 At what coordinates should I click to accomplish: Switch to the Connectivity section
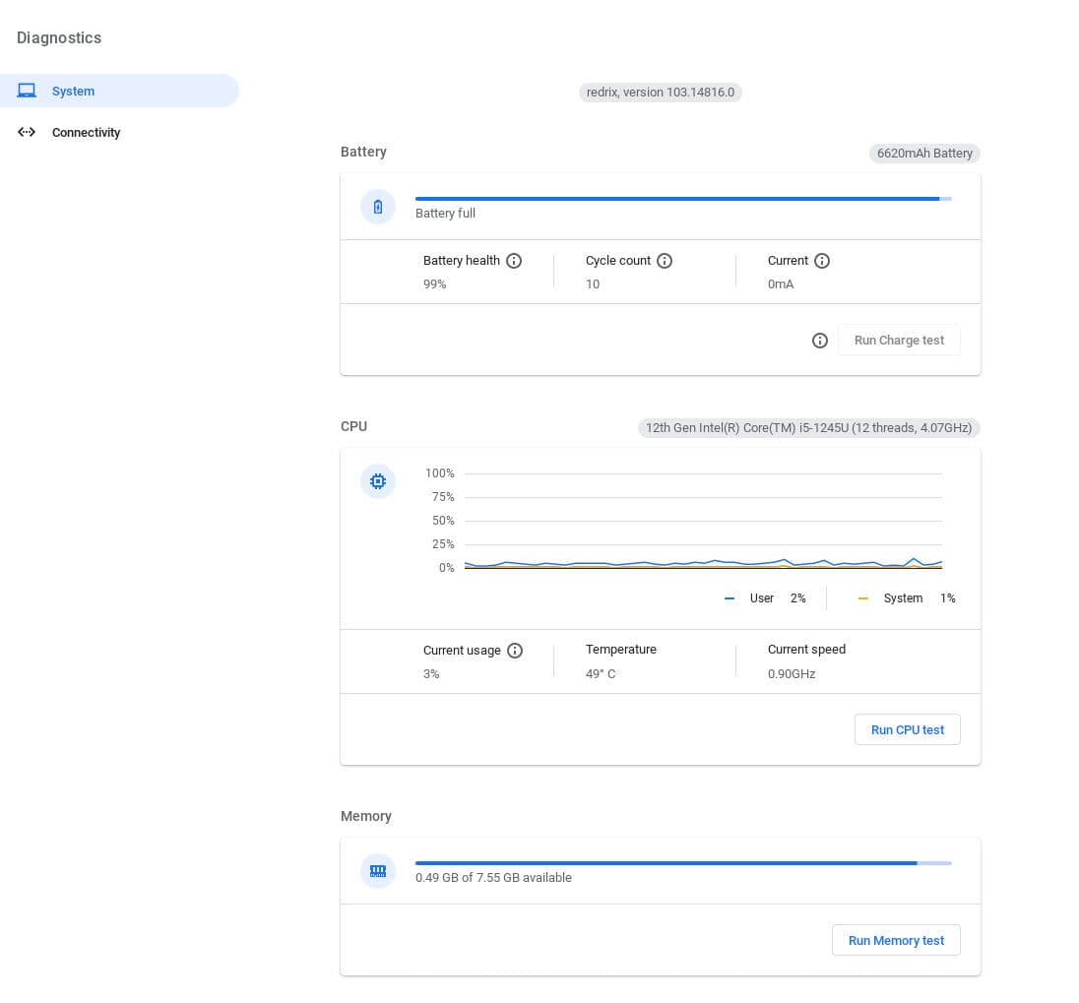coord(87,132)
